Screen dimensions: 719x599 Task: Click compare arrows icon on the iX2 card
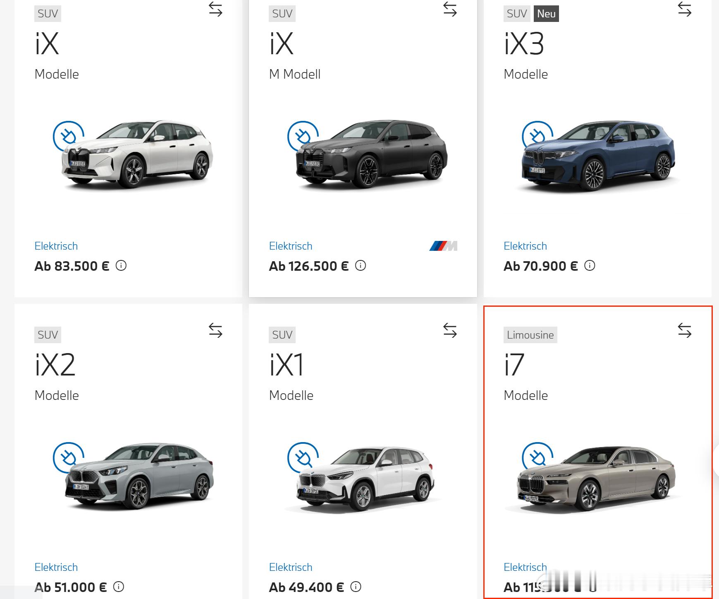215,330
